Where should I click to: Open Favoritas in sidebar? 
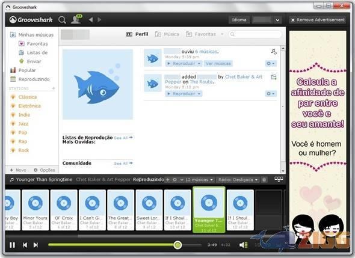[x=33, y=44]
